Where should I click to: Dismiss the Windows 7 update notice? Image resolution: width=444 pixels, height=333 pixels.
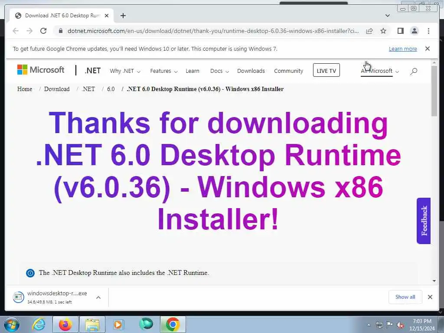coord(428,49)
